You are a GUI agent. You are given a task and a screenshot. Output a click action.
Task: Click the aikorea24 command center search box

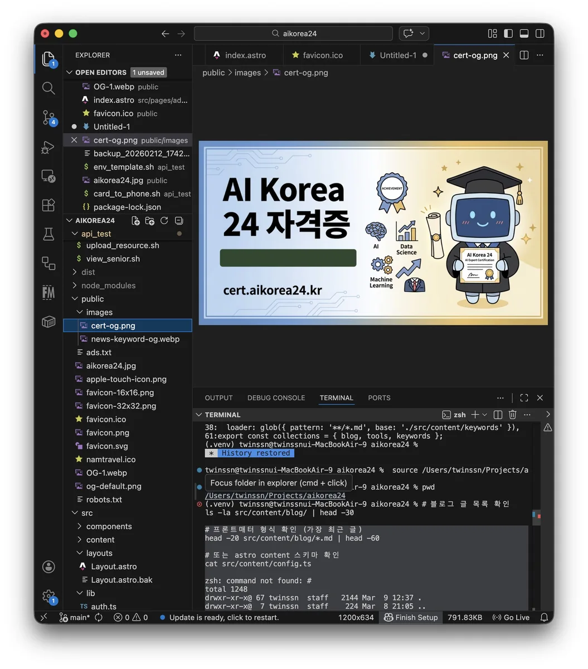(293, 33)
